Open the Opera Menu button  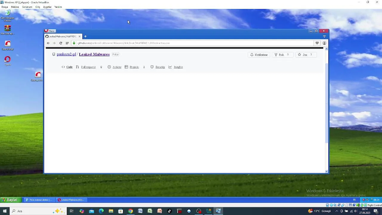50,31
